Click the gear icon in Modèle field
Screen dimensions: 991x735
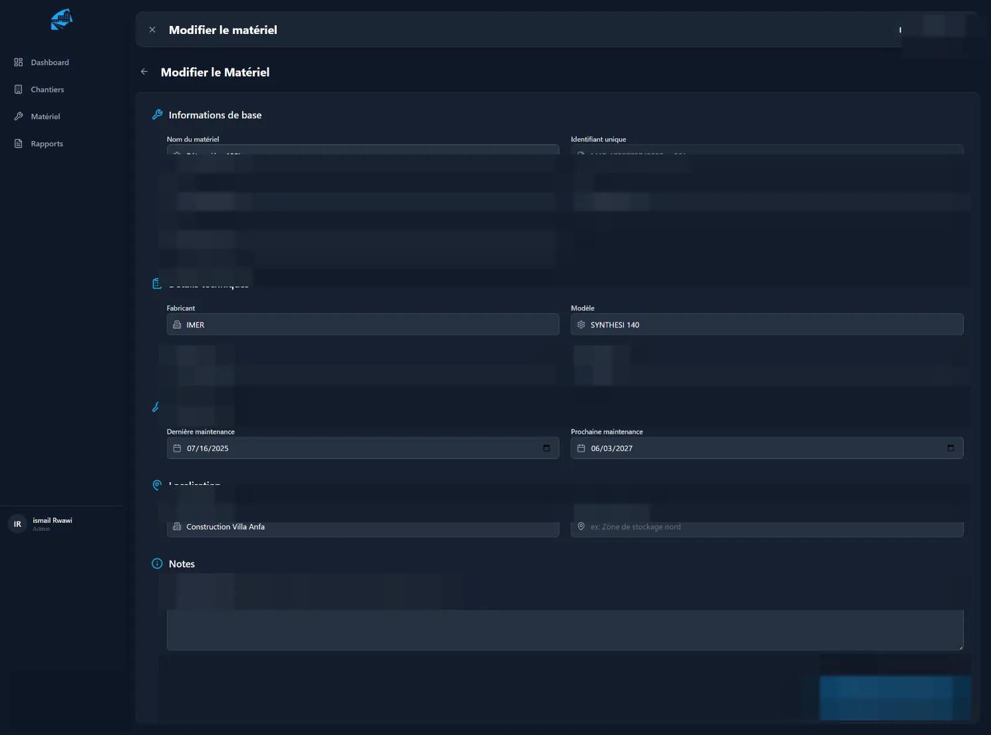coord(581,325)
